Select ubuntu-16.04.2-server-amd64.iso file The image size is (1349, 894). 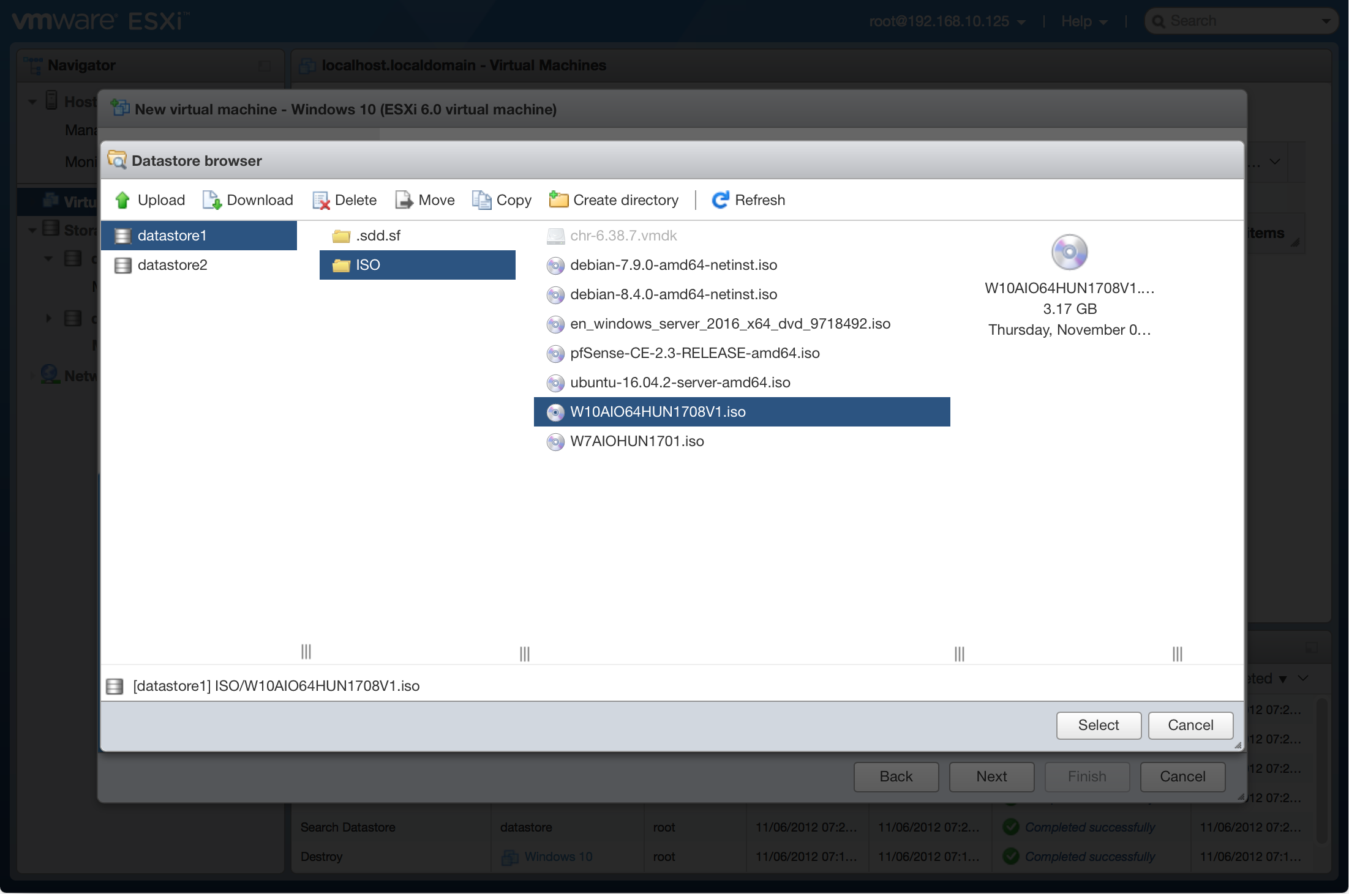point(742,382)
